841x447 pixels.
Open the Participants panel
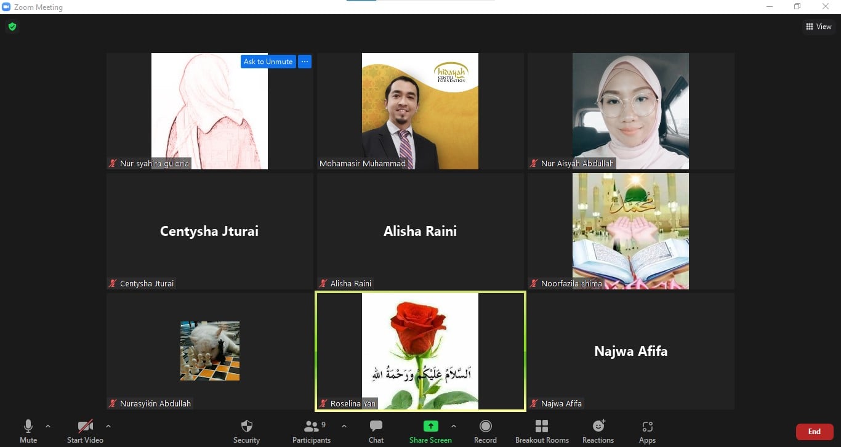(x=312, y=431)
